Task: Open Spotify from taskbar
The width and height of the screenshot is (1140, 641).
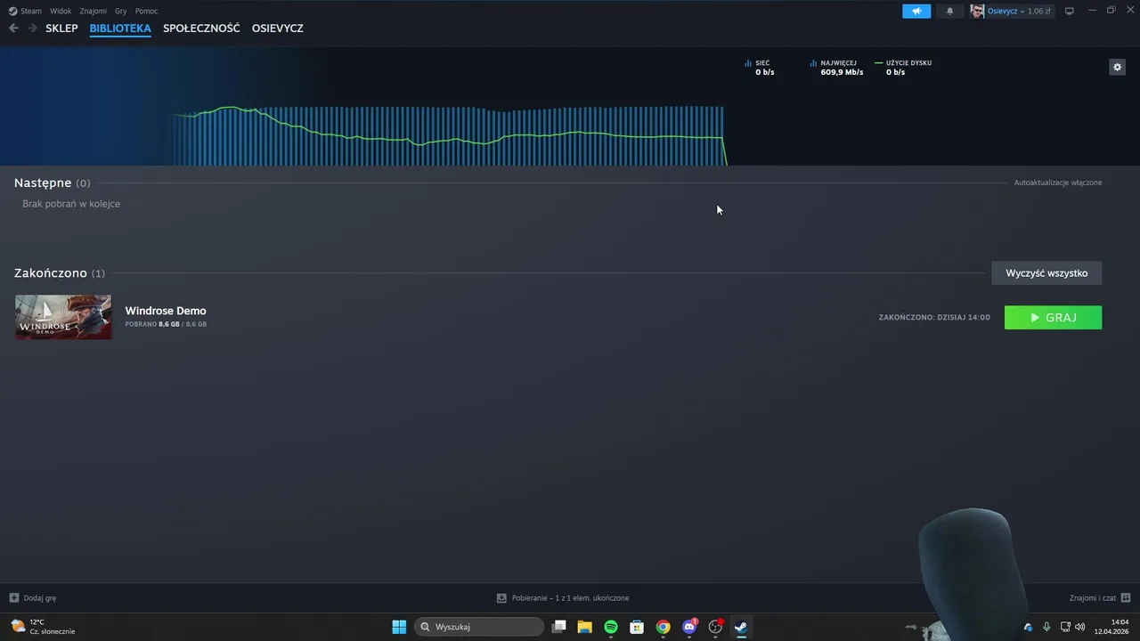Action: (x=611, y=627)
